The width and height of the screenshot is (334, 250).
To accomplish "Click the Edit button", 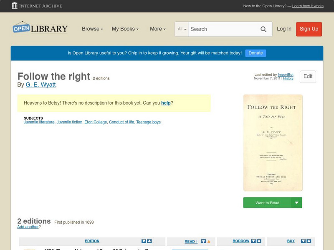I will 307,77.
